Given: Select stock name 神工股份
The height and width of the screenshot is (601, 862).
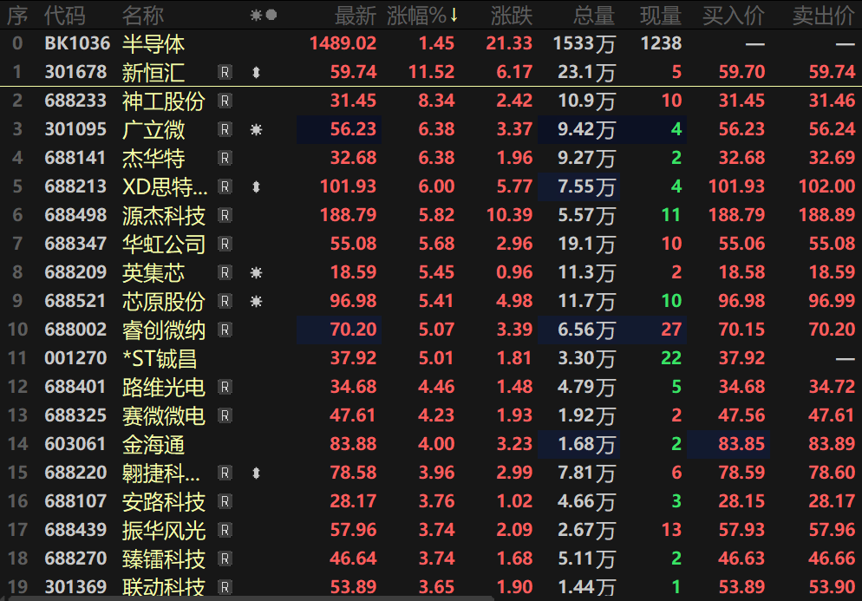Looking at the screenshot, I should 164,101.
